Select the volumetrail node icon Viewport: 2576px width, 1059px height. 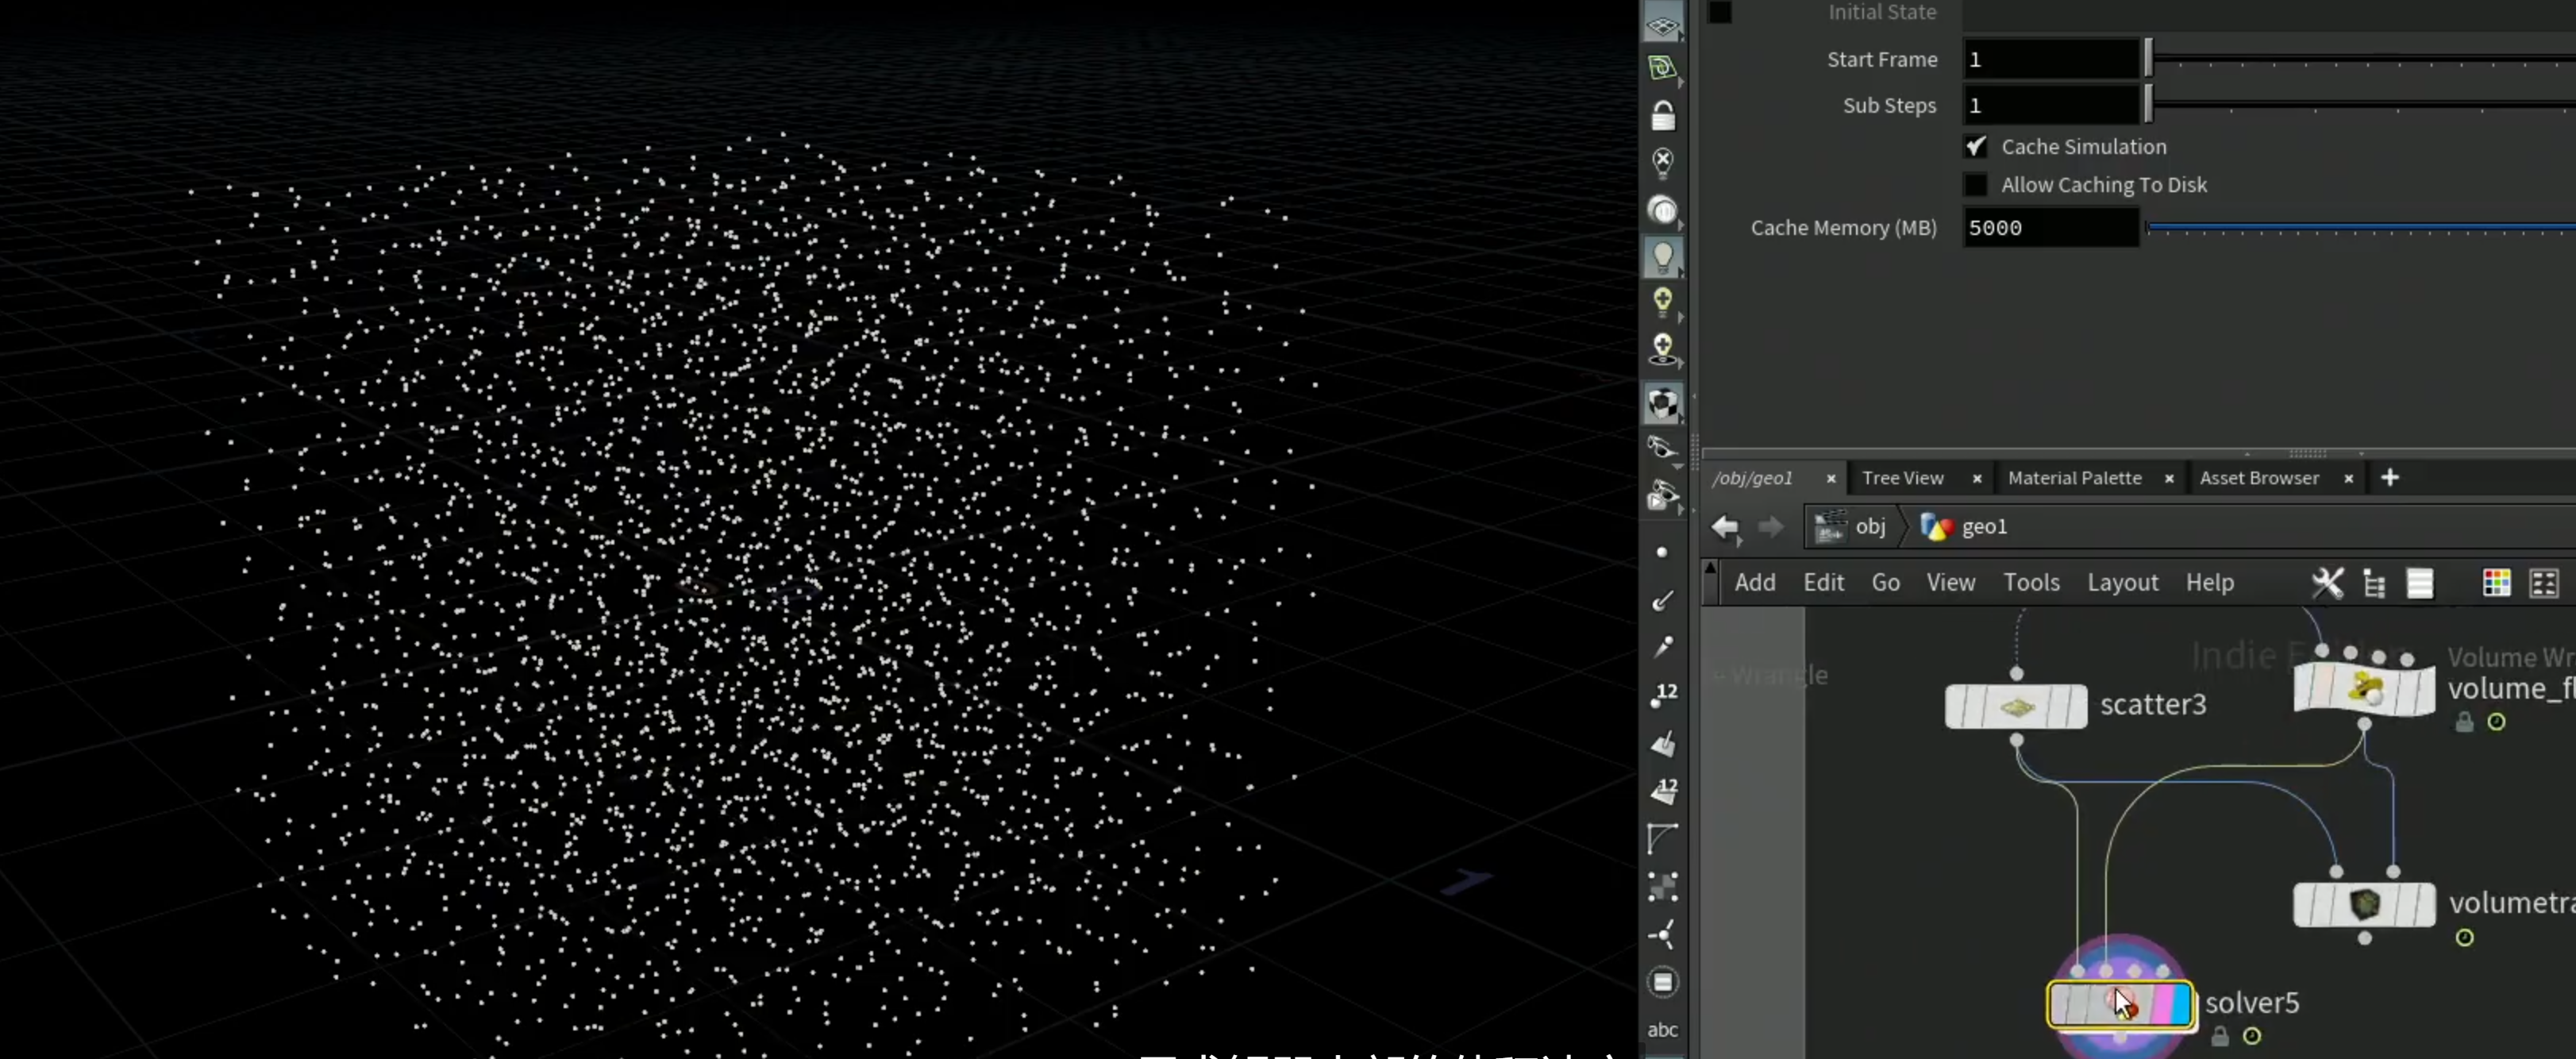(2364, 904)
